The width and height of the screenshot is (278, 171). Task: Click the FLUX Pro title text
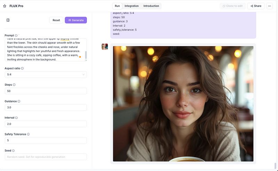(16, 6)
